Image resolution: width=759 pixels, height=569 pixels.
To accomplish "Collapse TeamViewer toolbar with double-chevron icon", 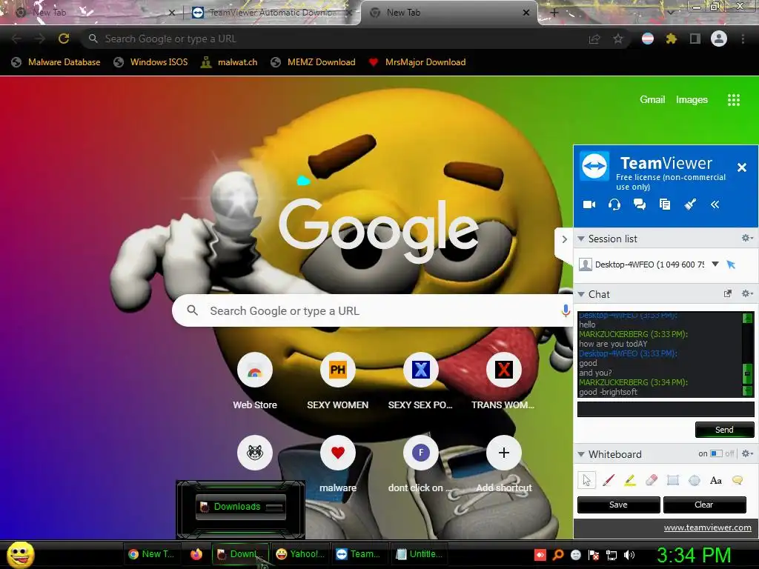I will [x=715, y=204].
